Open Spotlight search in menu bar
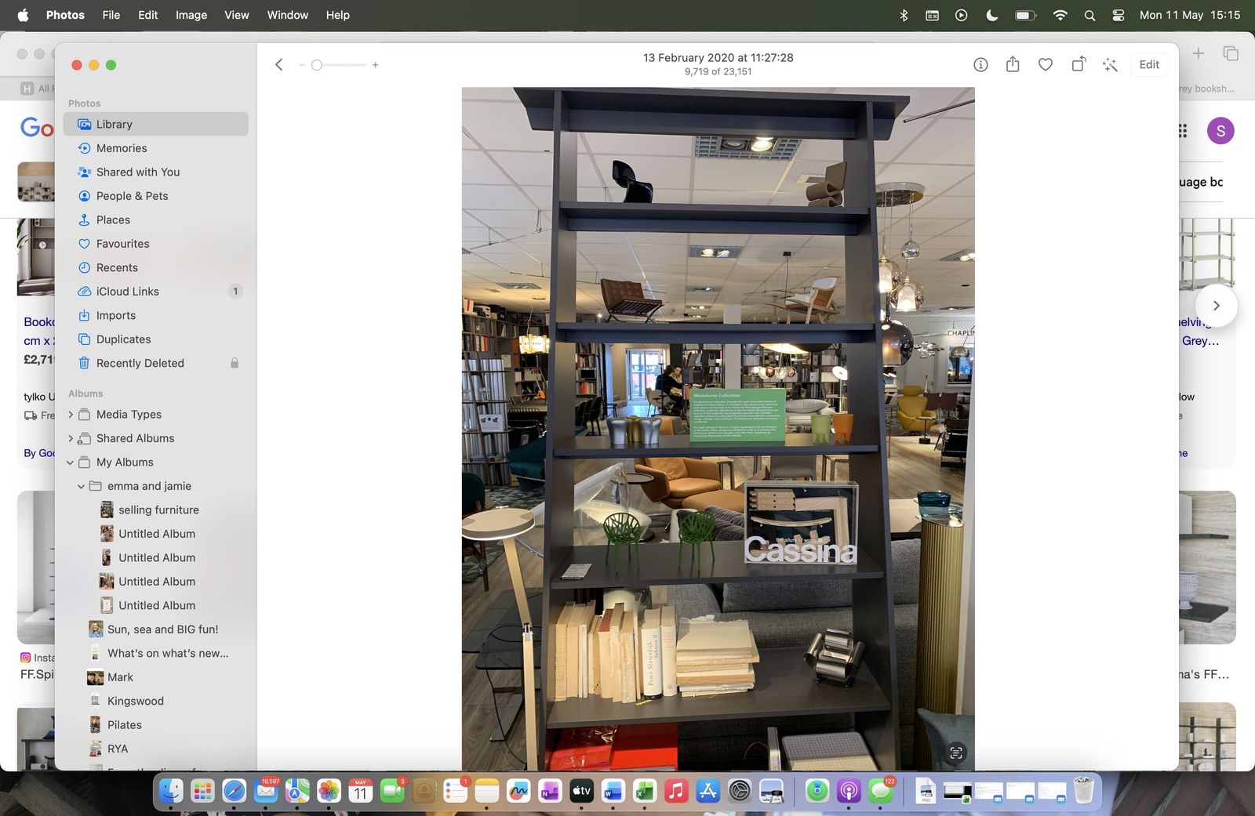Image resolution: width=1255 pixels, height=816 pixels. tap(1089, 15)
